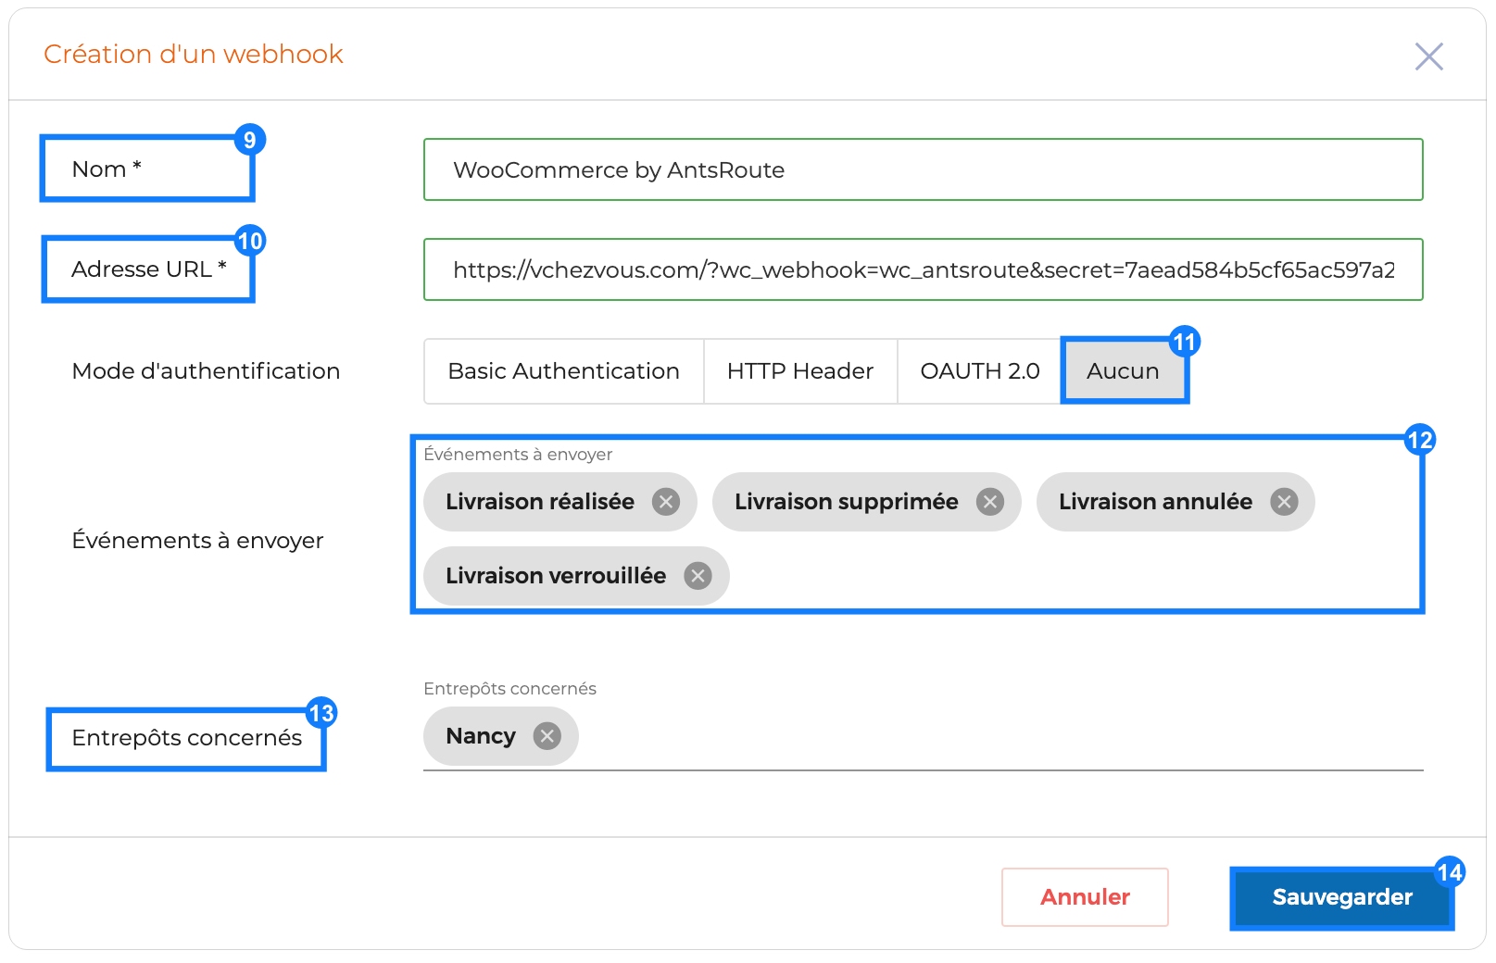The width and height of the screenshot is (1496, 963).
Task: Click the Livraison supprimée chip label
Action: [x=846, y=502]
